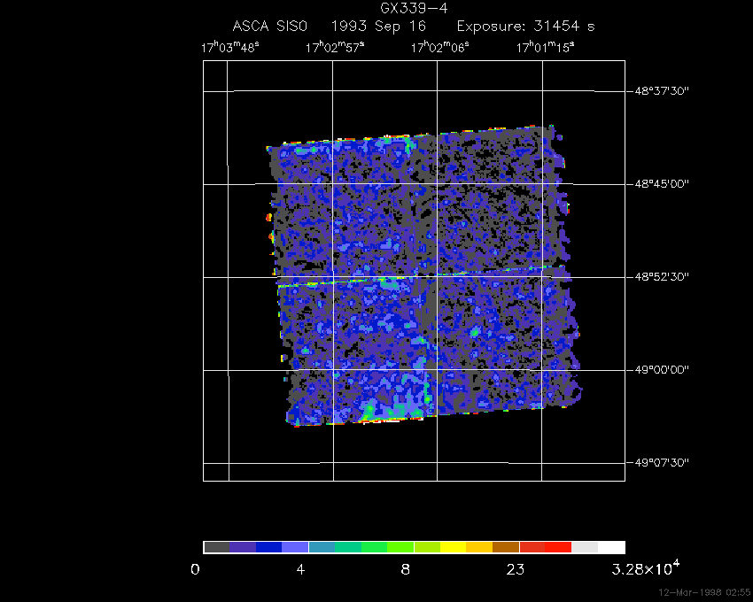Select the -49°00'00" declination label
This screenshot has height=602, width=753.
[658, 370]
